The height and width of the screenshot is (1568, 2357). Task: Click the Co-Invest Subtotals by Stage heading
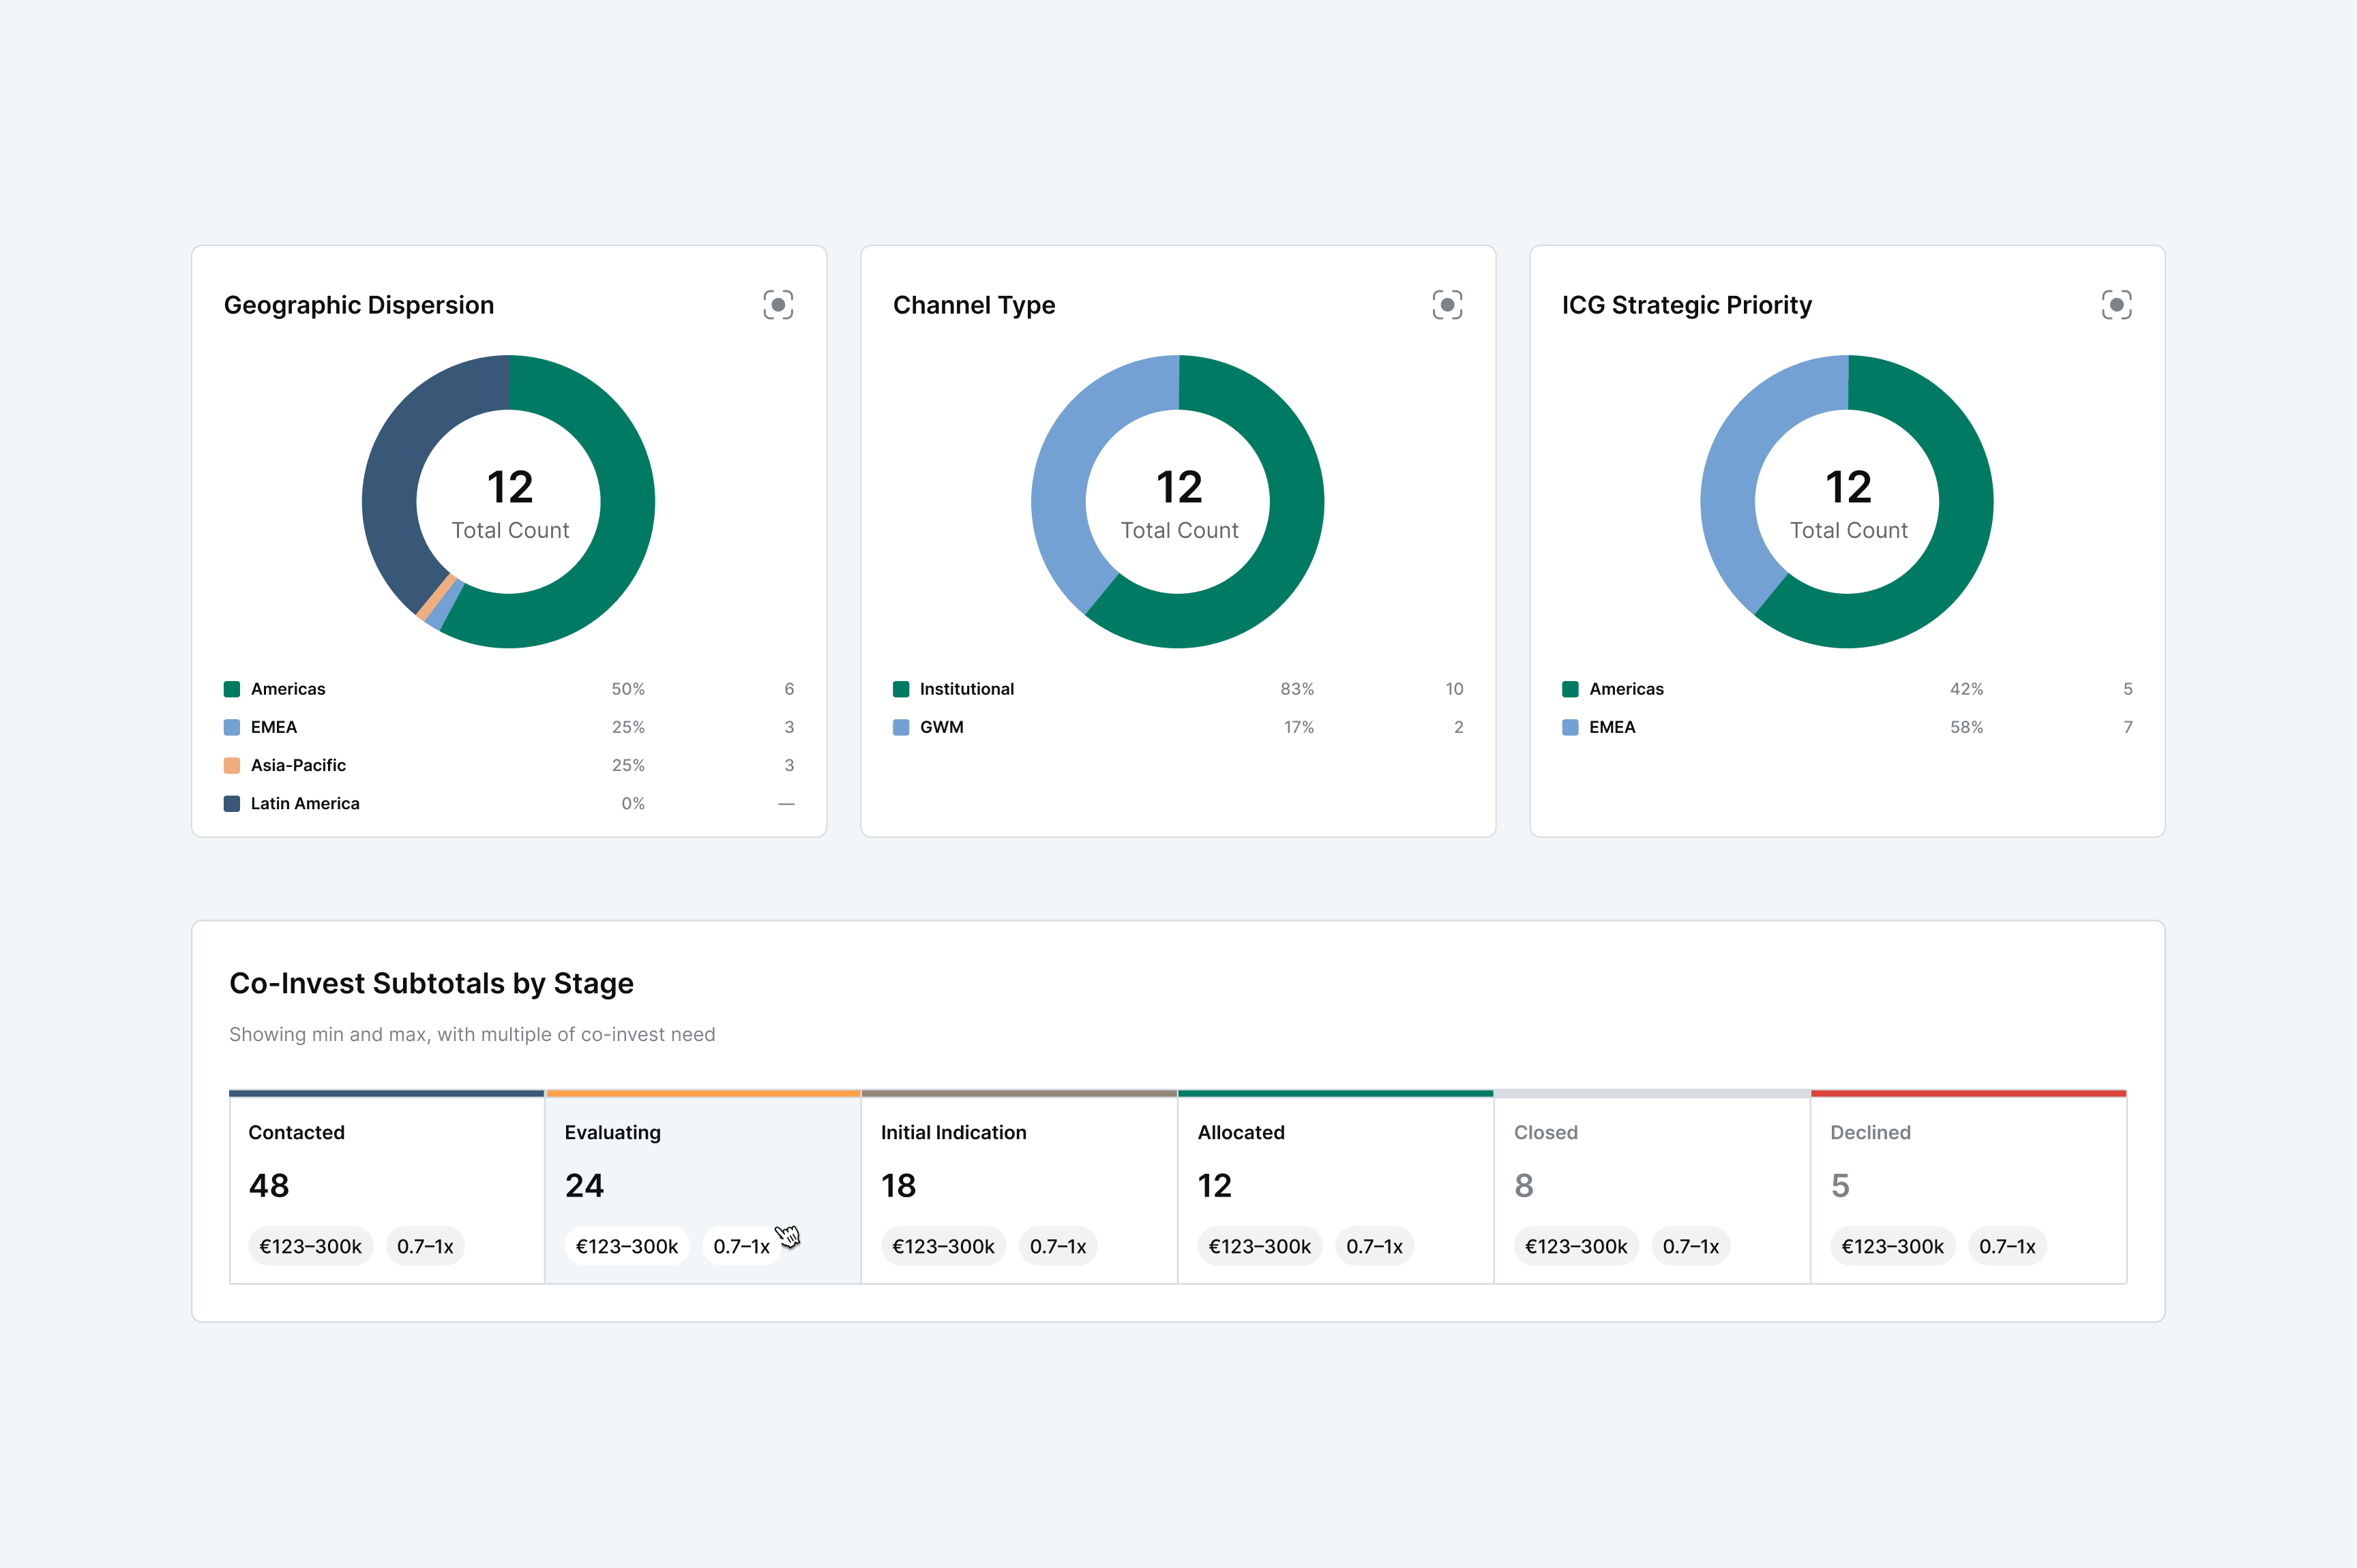tap(431, 983)
